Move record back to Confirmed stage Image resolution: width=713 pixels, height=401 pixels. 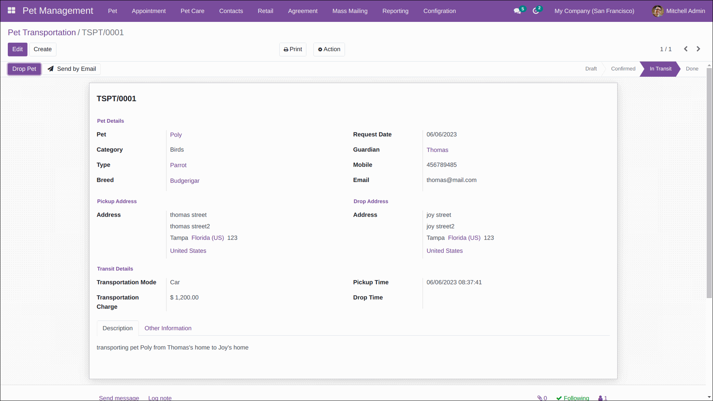coord(623,69)
